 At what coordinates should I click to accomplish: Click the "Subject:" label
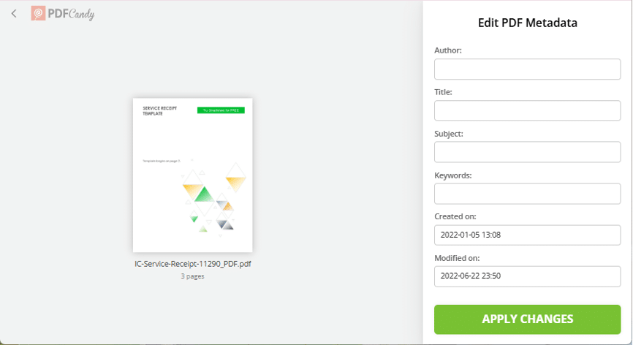[x=449, y=134]
